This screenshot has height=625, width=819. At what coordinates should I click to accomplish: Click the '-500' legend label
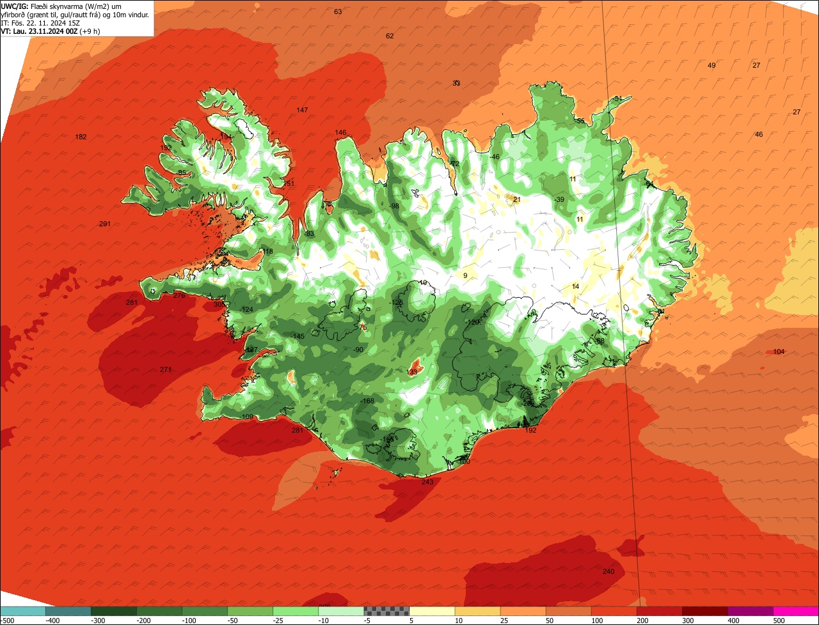tap(7, 621)
